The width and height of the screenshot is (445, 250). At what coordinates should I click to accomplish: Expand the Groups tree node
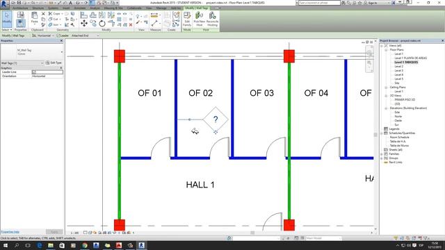[x=382, y=158]
